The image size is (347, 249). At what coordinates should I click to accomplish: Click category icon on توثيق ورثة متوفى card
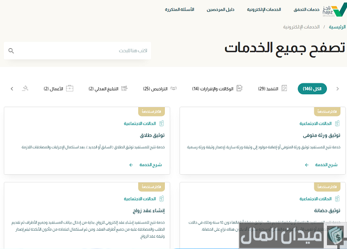coord(337,123)
